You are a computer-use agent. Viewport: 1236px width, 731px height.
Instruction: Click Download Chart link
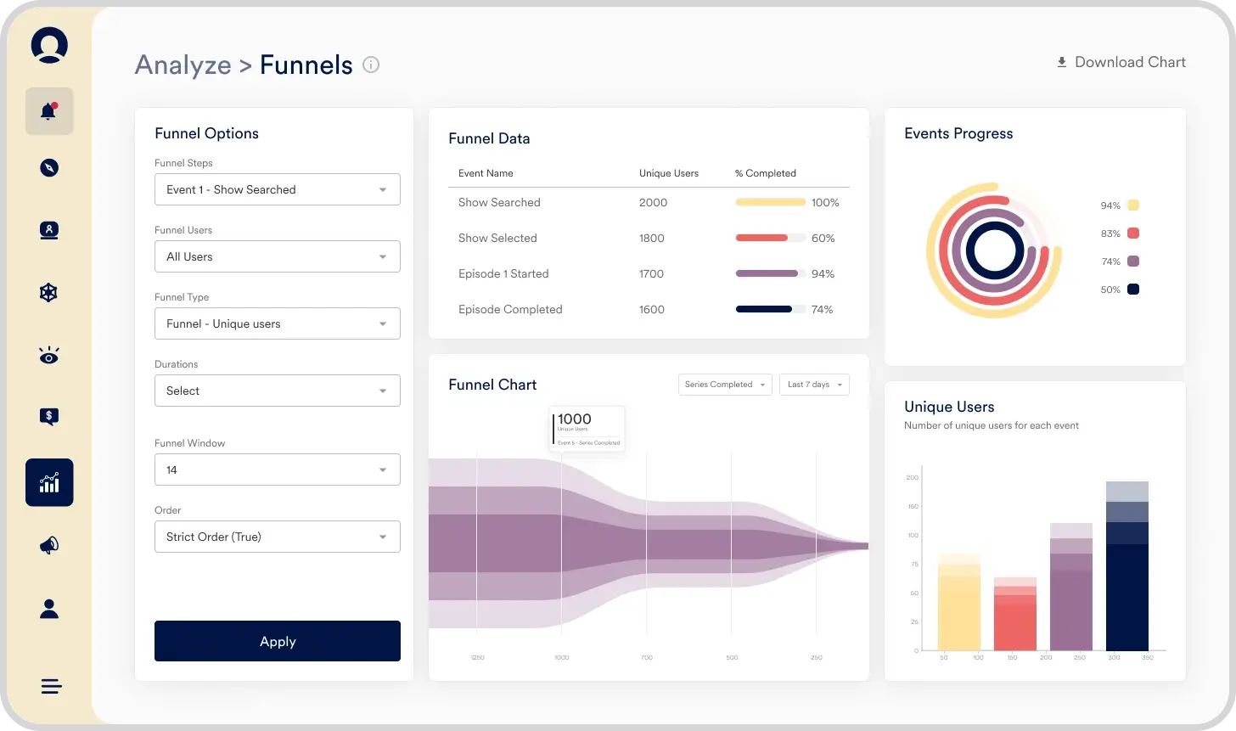1121,62
